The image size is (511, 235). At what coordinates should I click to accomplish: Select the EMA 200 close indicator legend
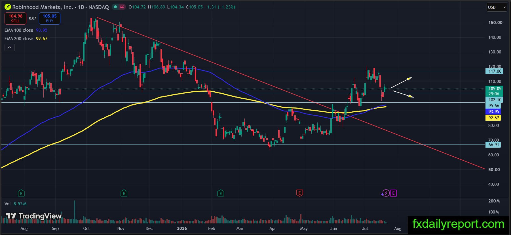click(x=26, y=38)
